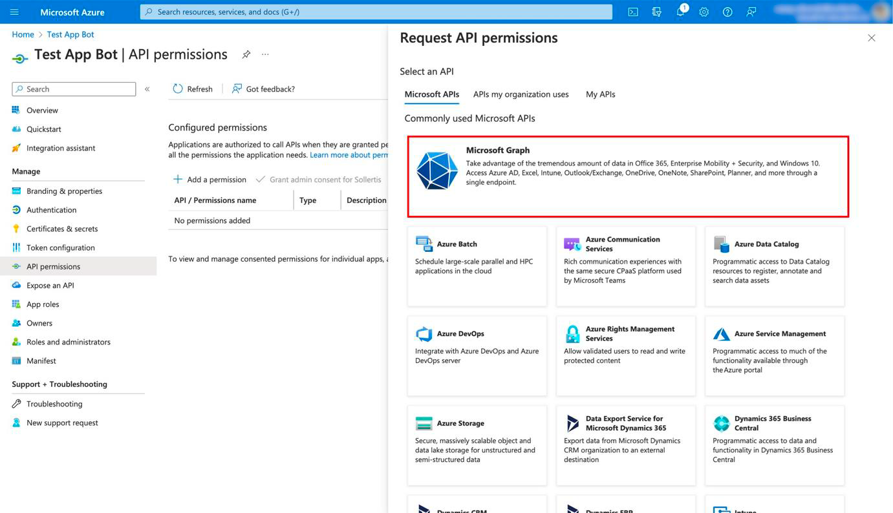
Task: Click the Integration assistant rocket icon
Action: [x=16, y=148]
